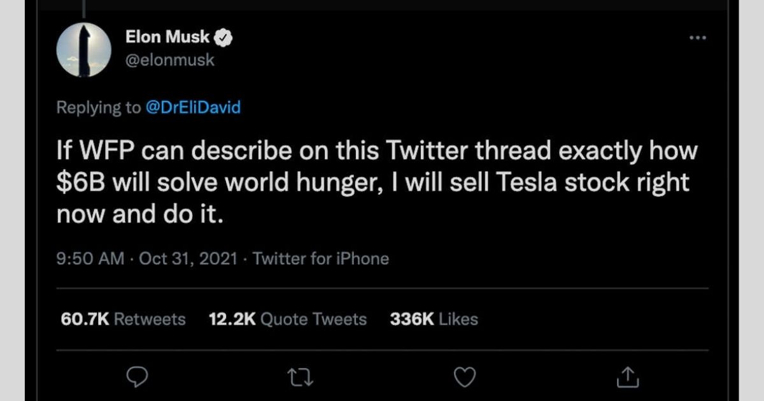This screenshot has height=401, width=764.
Task: Like the tweet with the heart icon
Action: pyautogui.click(x=464, y=377)
